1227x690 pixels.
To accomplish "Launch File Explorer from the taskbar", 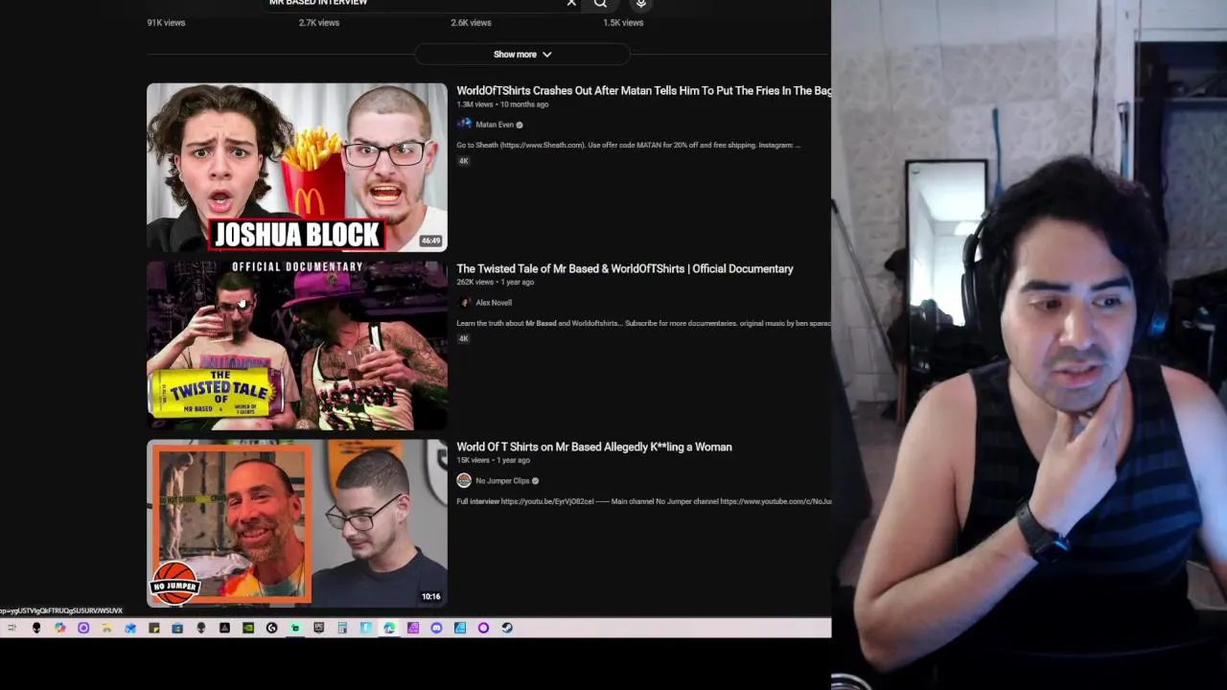I will coord(106,628).
